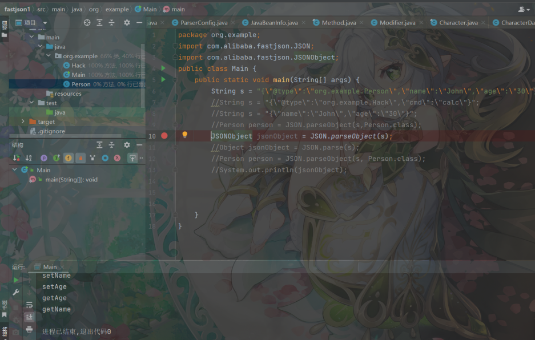Screen dimensions: 535x340
Task: Collapse the org.example package node
Action: [x=49, y=55]
